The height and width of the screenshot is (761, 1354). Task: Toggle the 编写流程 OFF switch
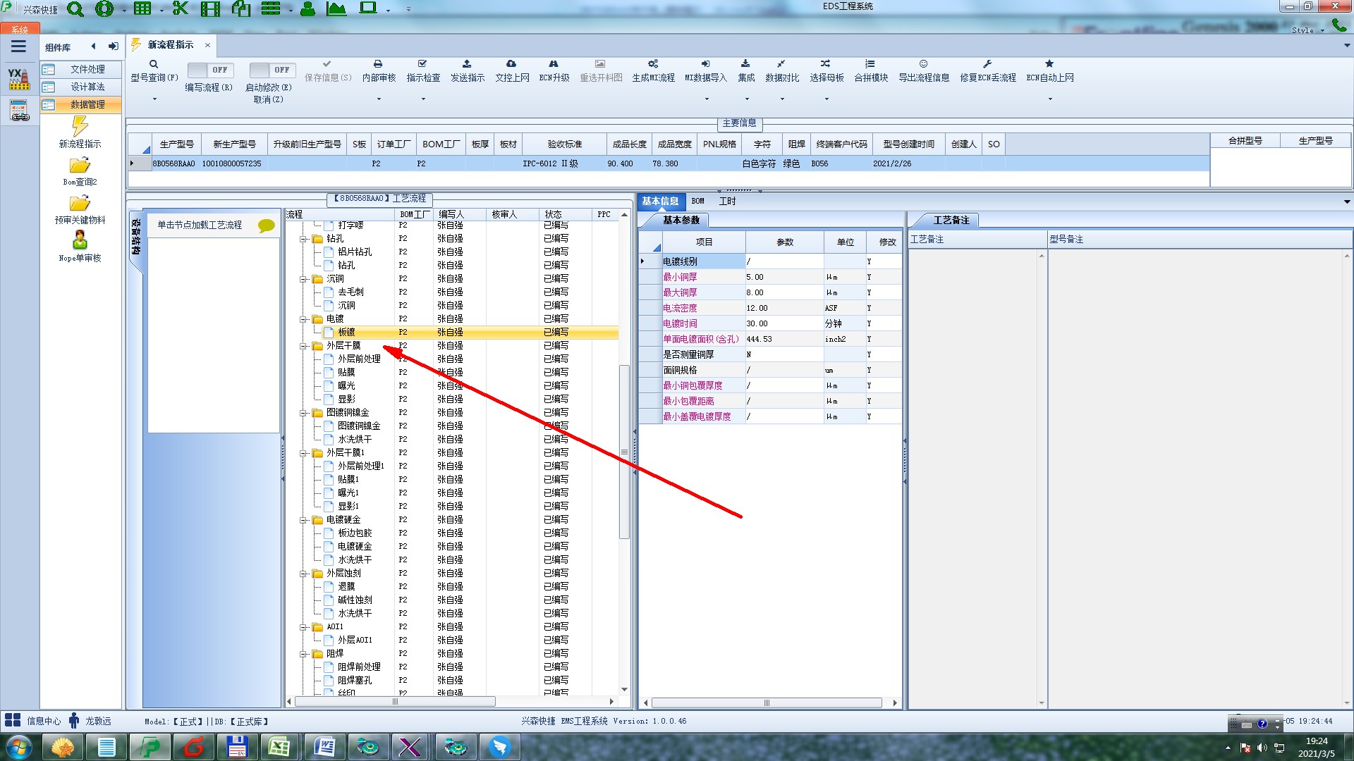pos(209,70)
